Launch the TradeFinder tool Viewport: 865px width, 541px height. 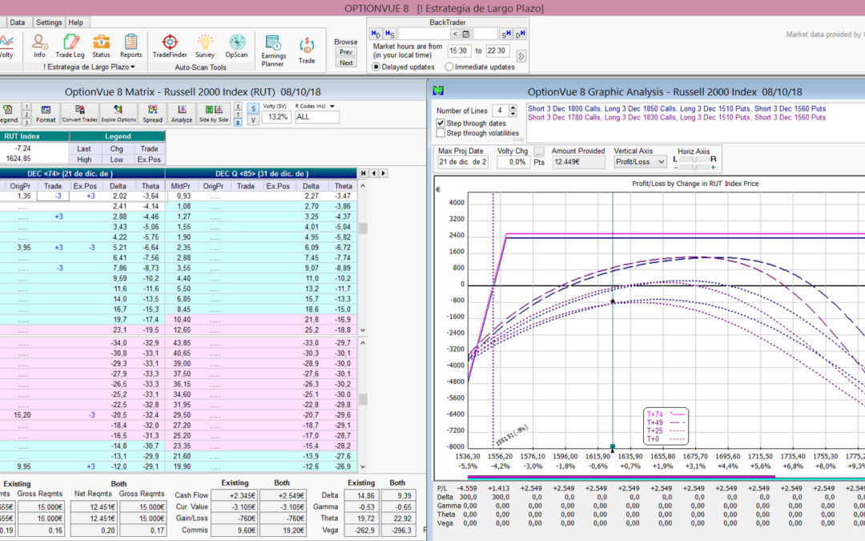[x=169, y=46]
